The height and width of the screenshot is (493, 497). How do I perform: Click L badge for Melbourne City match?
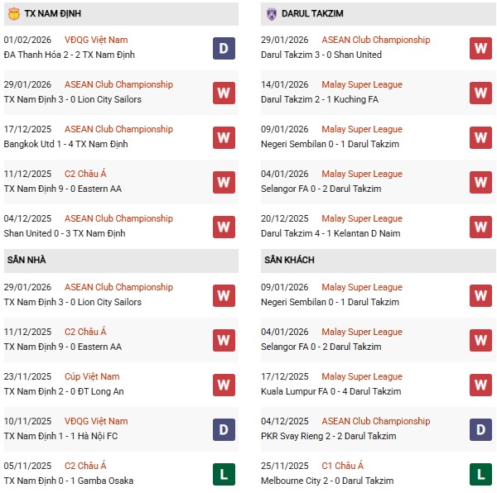tap(480, 473)
